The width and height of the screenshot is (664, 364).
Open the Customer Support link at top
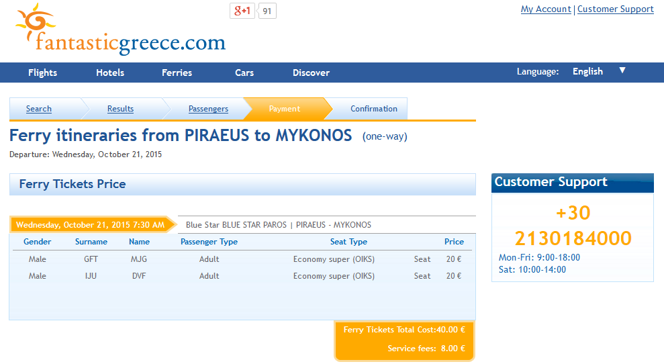[x=615, y=9]
